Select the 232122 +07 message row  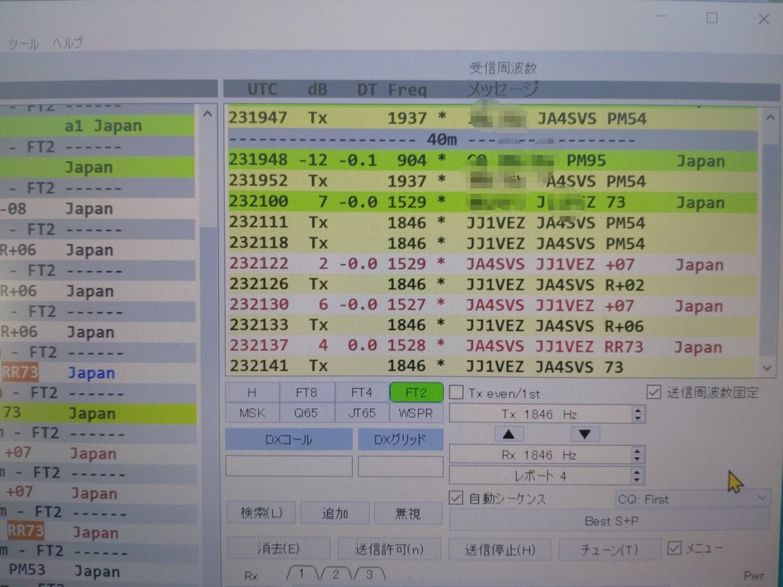[x=493, y=264]
